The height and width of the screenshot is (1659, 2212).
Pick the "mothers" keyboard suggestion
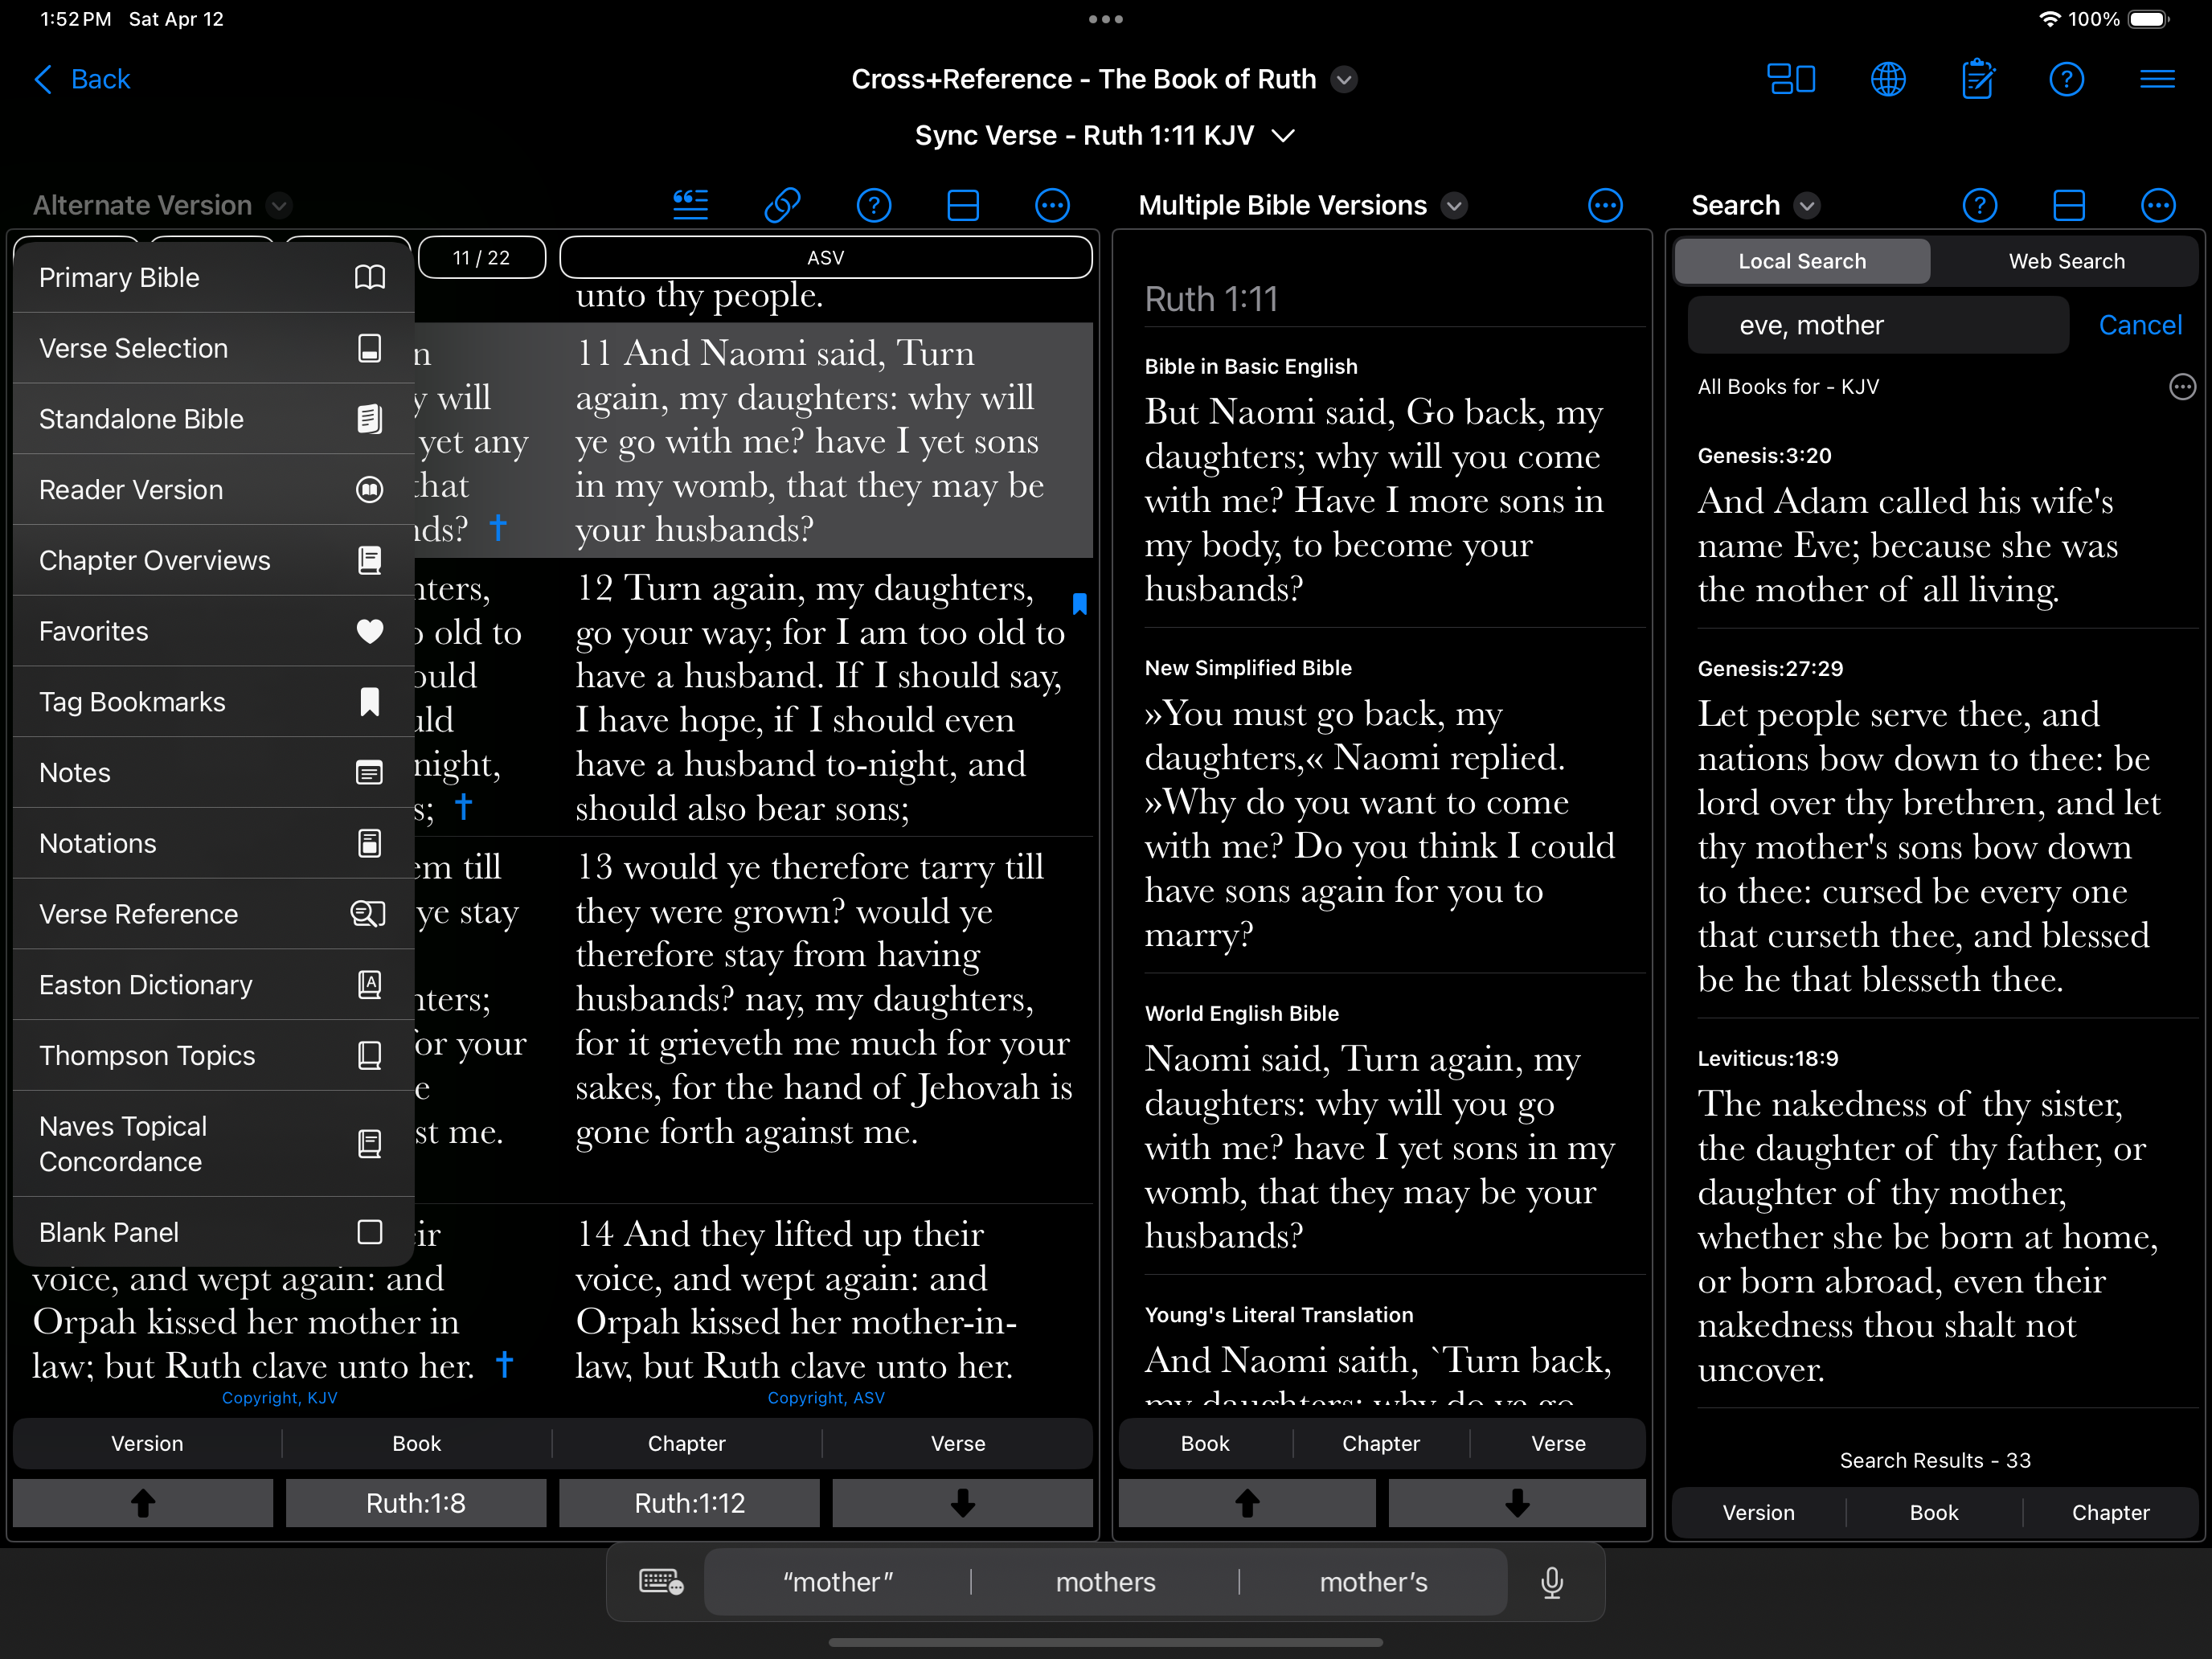[1105, 1581]
